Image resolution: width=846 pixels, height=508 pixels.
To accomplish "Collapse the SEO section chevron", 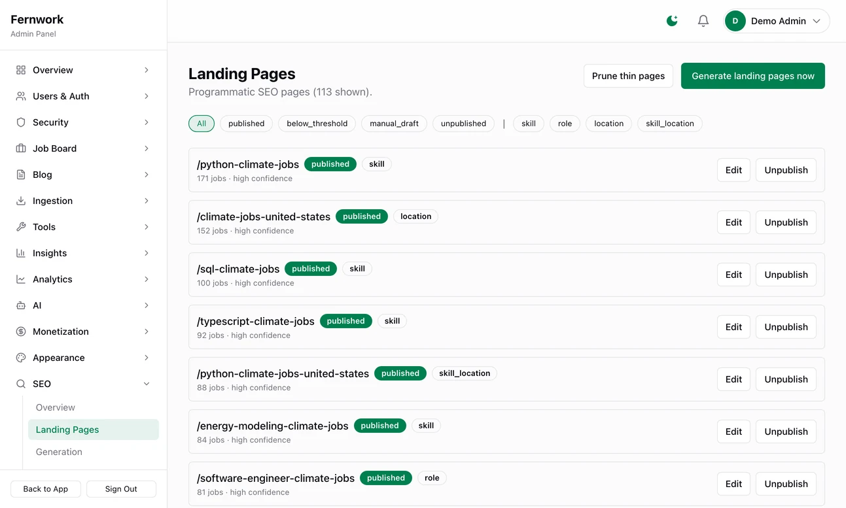I will (147, 384).
